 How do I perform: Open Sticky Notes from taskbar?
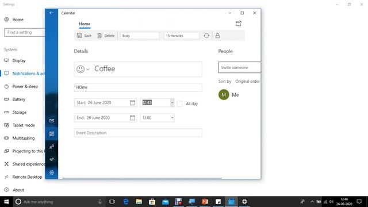click(x=218, y=202)
